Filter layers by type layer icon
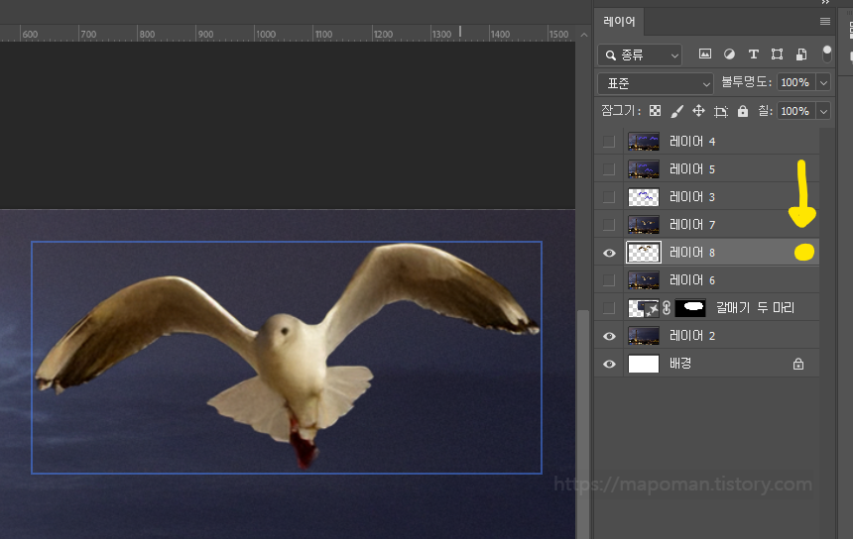 click(753, 54)
